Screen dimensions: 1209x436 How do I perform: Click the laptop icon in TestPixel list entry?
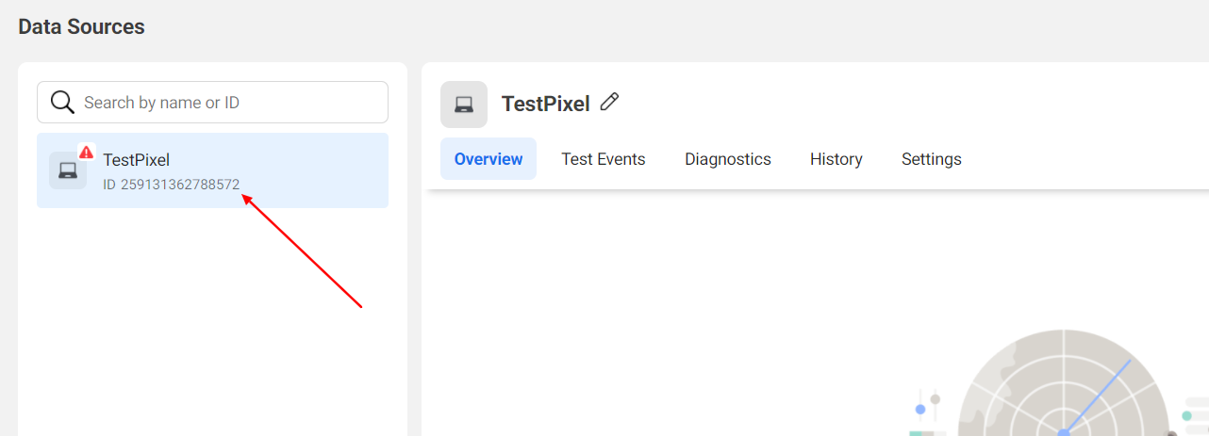click(x=68, y=170)
